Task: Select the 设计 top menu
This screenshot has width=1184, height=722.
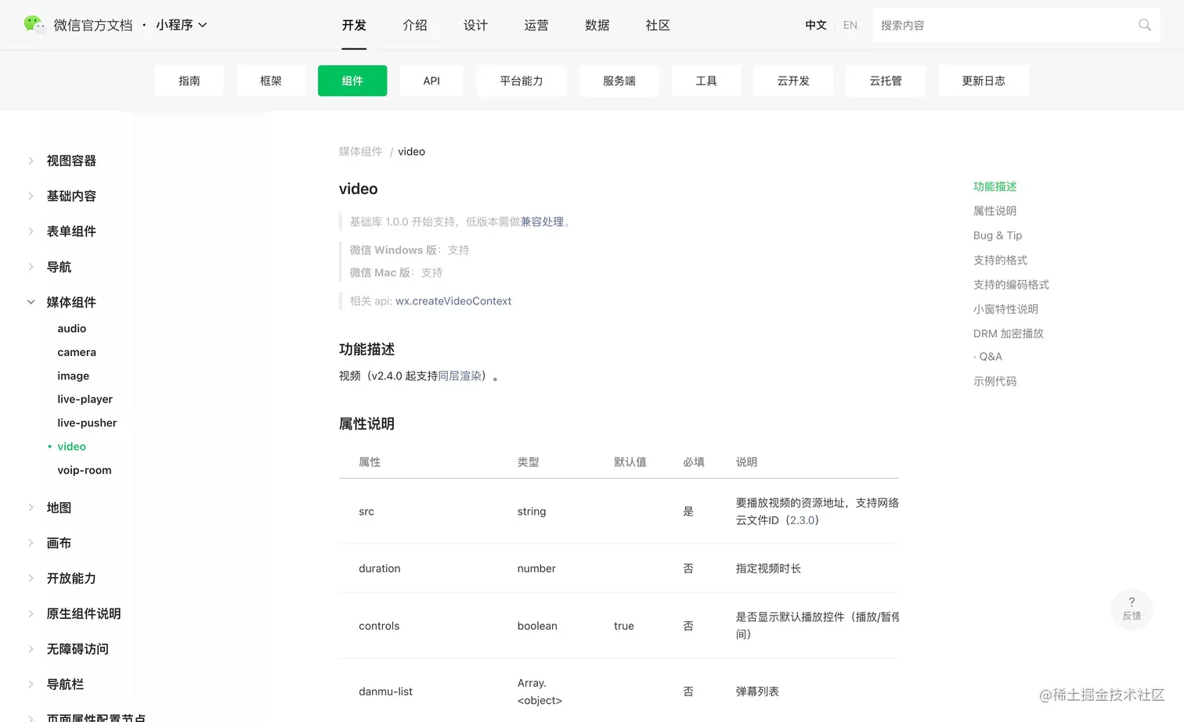Action: click(475, 25)
